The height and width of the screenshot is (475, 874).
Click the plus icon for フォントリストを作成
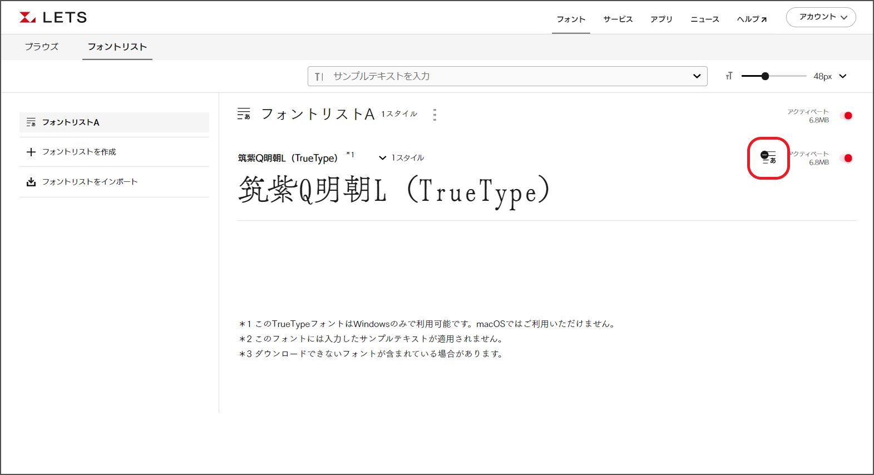click(x=31, y=152)
